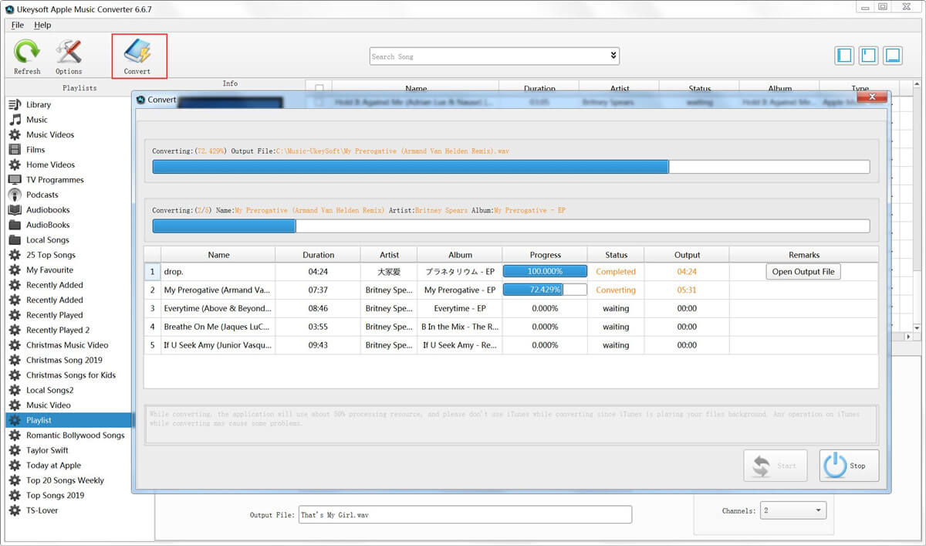Click the Playlists panel header
Screen dimensions: 926x546
point(79,88)
